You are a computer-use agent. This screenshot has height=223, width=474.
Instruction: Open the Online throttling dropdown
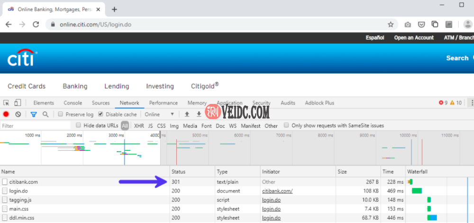pyautogui.click(x=159, y=114)
